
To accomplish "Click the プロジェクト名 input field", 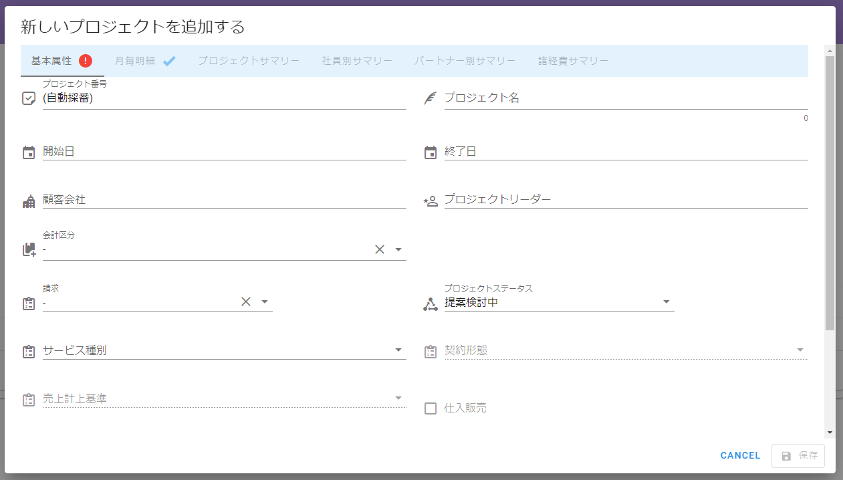I will point(625,98).
